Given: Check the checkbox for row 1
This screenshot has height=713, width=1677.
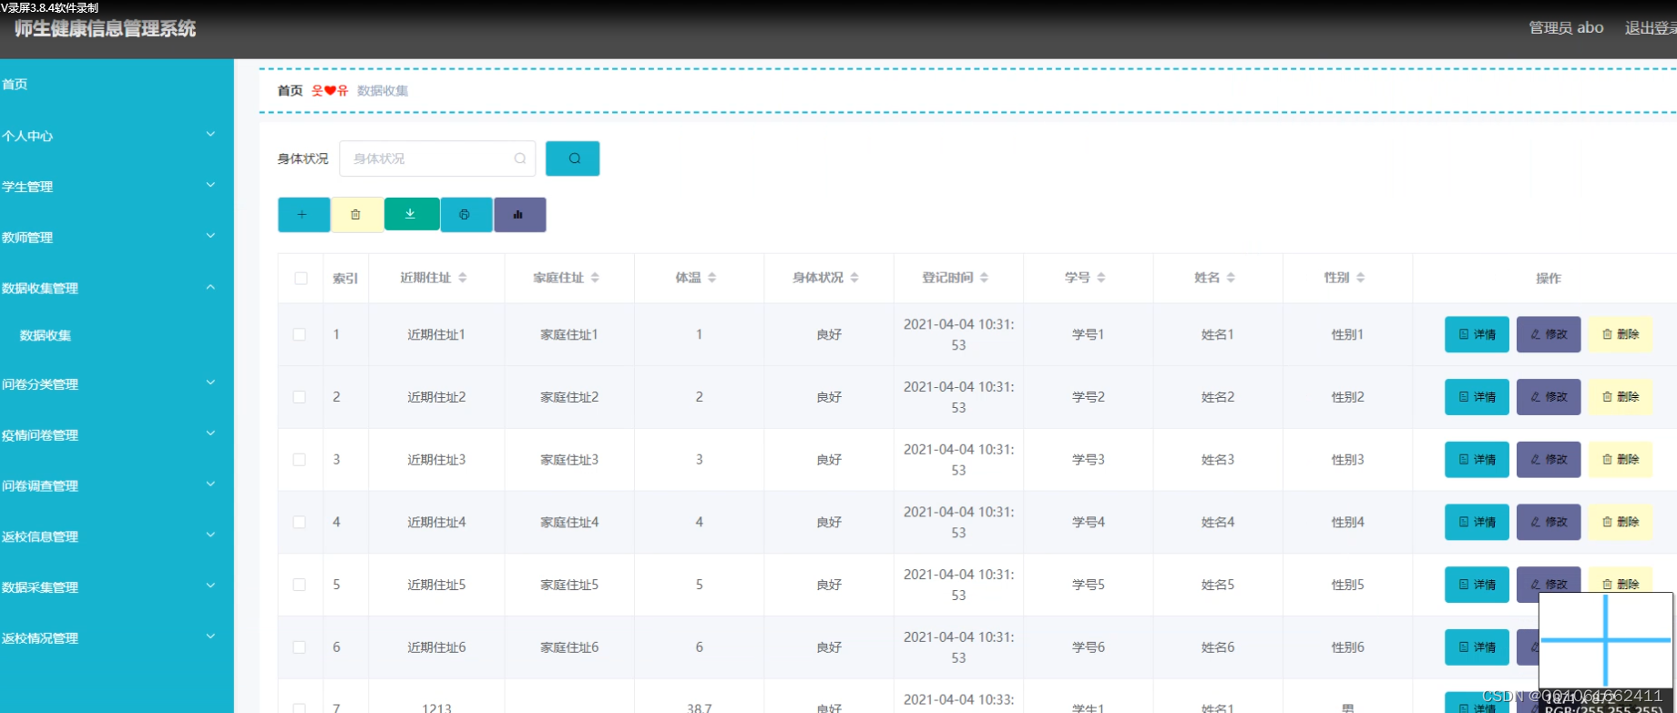Looking at the screenshot, I should tap(299, 335).
